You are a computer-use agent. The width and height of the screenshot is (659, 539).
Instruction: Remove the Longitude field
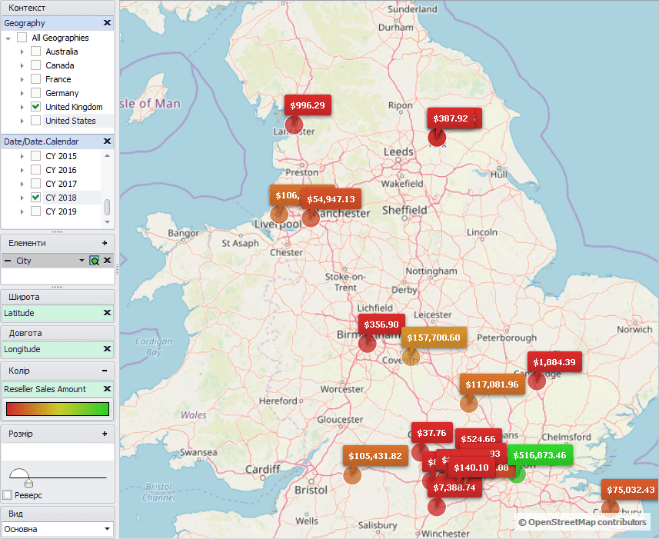(107, 348)
